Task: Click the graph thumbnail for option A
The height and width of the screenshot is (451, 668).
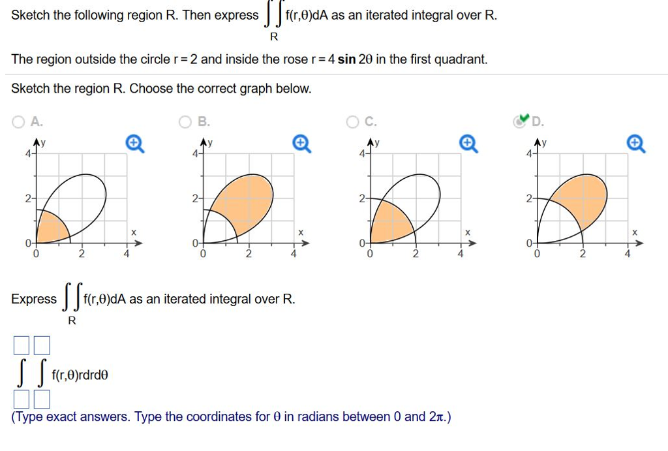Action: coord(78,196)
